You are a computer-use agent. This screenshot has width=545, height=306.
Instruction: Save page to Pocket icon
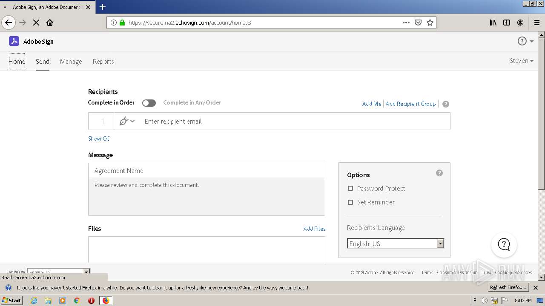[418, 23]
